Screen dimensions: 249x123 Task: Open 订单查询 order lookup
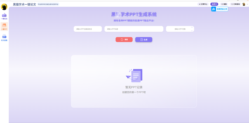point(236,4)
